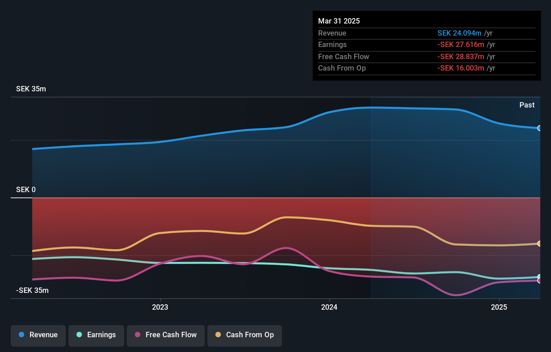The image size is (551, 352).
Task: Click the Cash From Op label in tooltip
Action: (x=342, y=68)
